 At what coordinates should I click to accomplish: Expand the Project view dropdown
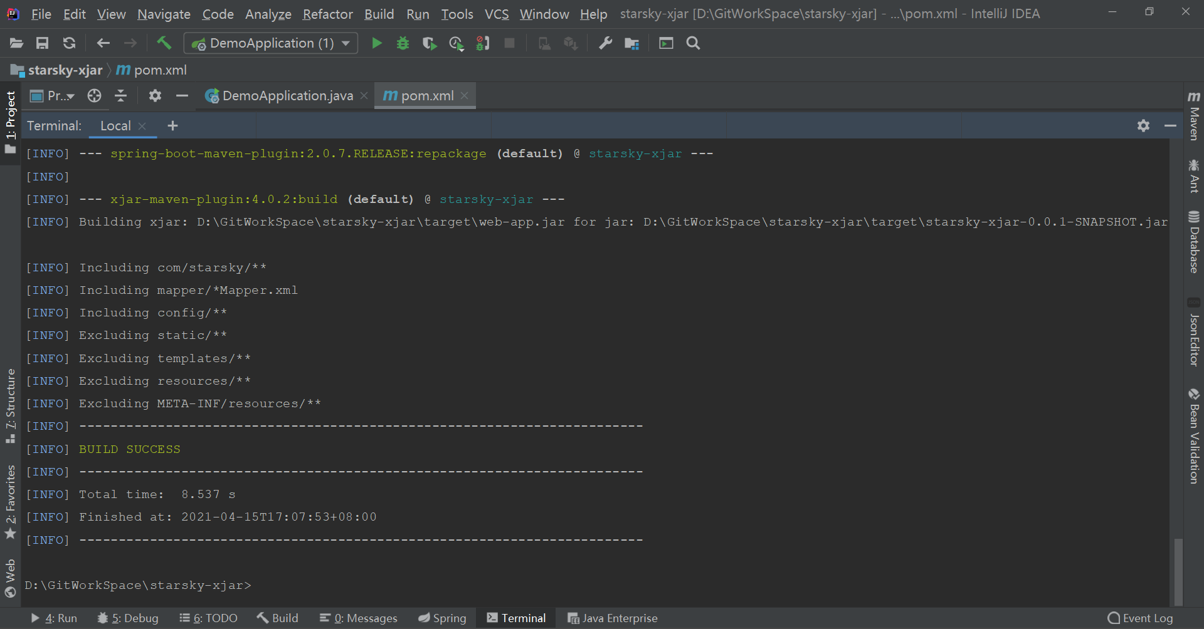click(53, 96)
